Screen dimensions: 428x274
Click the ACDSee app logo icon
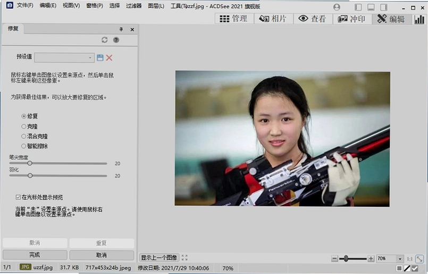[x=10, y=5]
